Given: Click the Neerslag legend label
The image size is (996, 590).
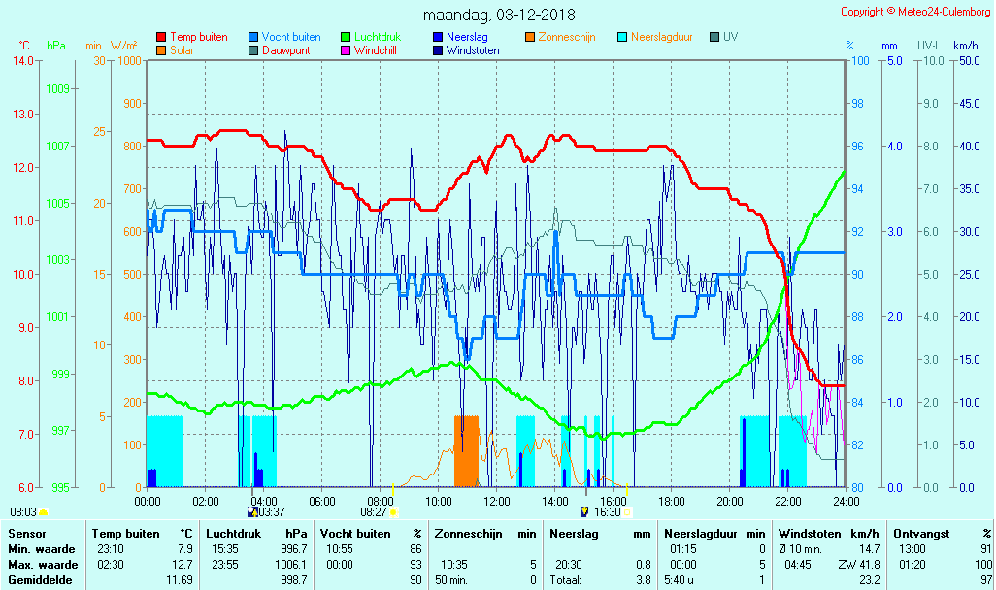Looking at the screenshot, I should tap(467, 37).
